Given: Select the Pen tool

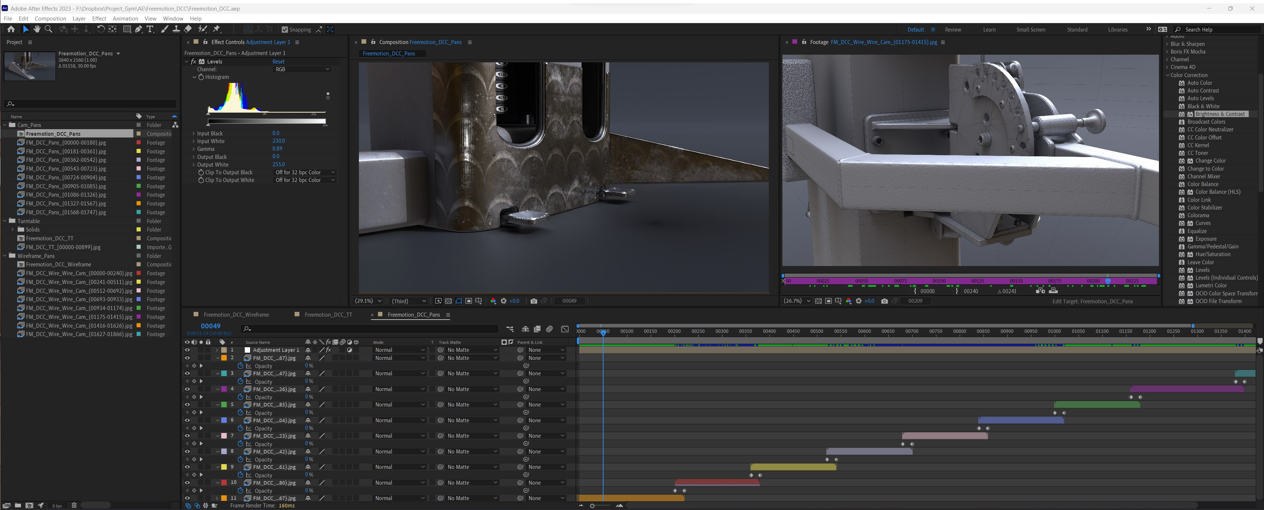Looking at the screenshot, I should point(139,29).
